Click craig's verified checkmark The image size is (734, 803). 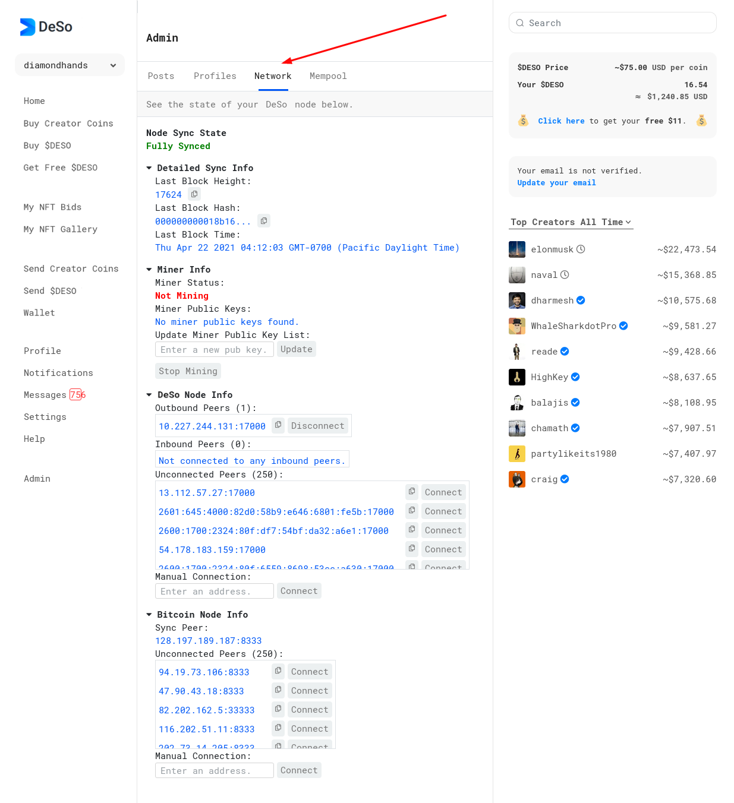565,479
